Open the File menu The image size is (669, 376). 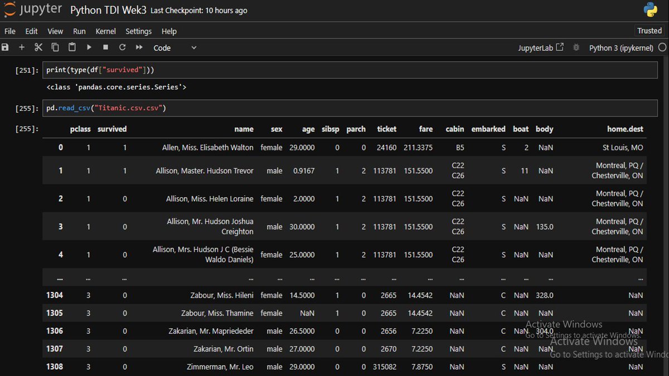click(x=10, y=31)
